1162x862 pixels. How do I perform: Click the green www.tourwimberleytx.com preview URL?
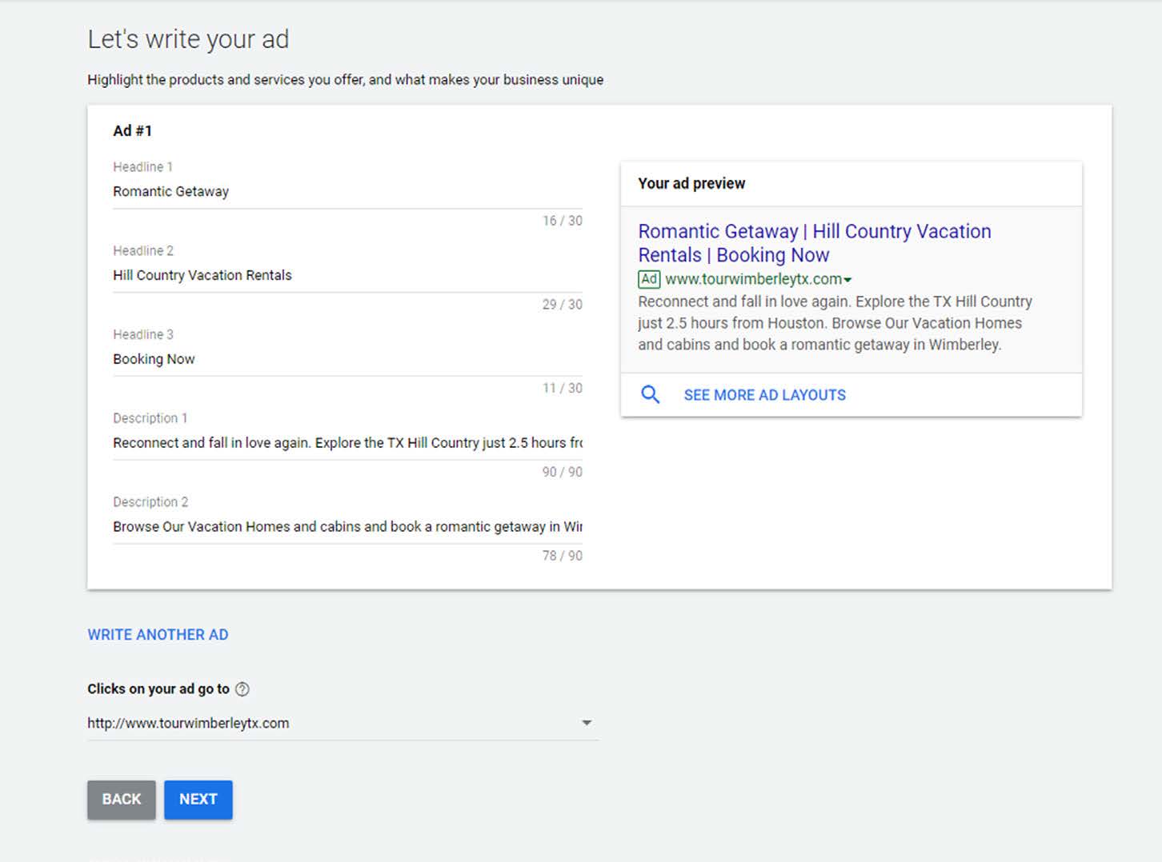coord(753,279)
